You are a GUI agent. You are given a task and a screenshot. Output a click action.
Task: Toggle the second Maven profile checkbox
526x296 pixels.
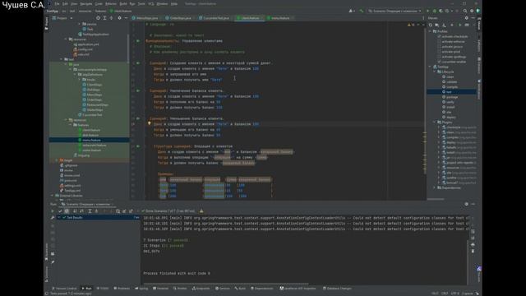(439, 42)
